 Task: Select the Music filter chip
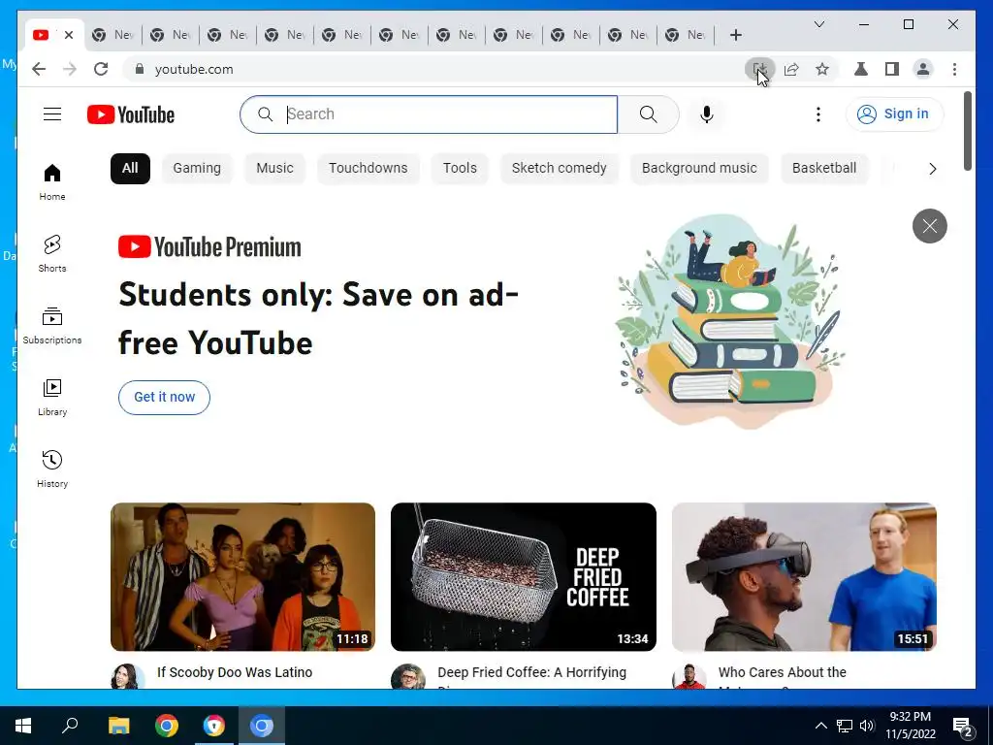click(x=274, y=169)
